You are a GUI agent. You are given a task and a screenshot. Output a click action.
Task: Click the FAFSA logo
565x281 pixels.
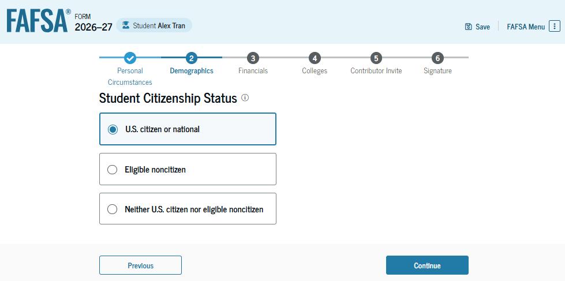(38, 21)
